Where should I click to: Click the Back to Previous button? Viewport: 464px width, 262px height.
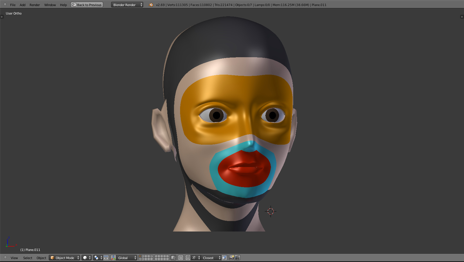click(x=87, y=5)
